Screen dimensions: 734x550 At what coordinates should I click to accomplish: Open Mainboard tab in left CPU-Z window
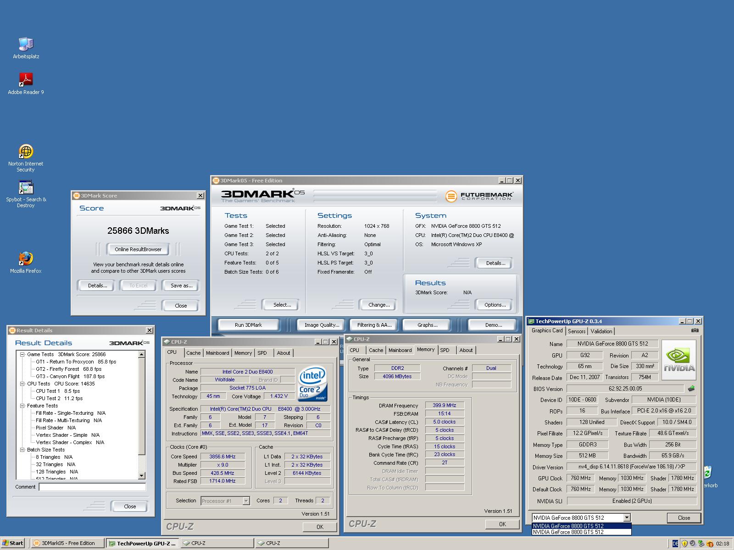point(217,353)
